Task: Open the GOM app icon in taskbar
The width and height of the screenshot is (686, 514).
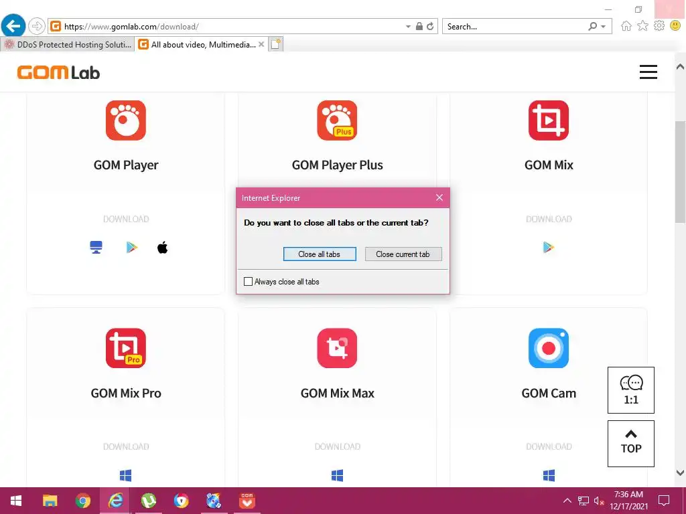Action: tap(247, 501)
